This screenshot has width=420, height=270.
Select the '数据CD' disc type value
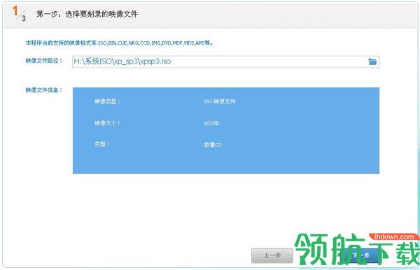(x=213, y=144)
